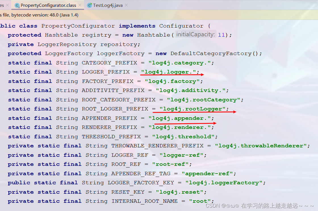The image size is (318, 211).
Task: Click the RESET_KEY constant
Action: pyautogui.click(x=128, y=192)
